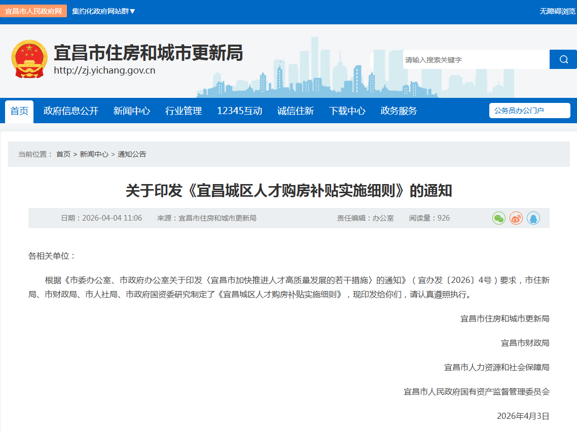Go to 政务服务 menu
Viewport: 577px width, 432px height.
coord(399,111)
